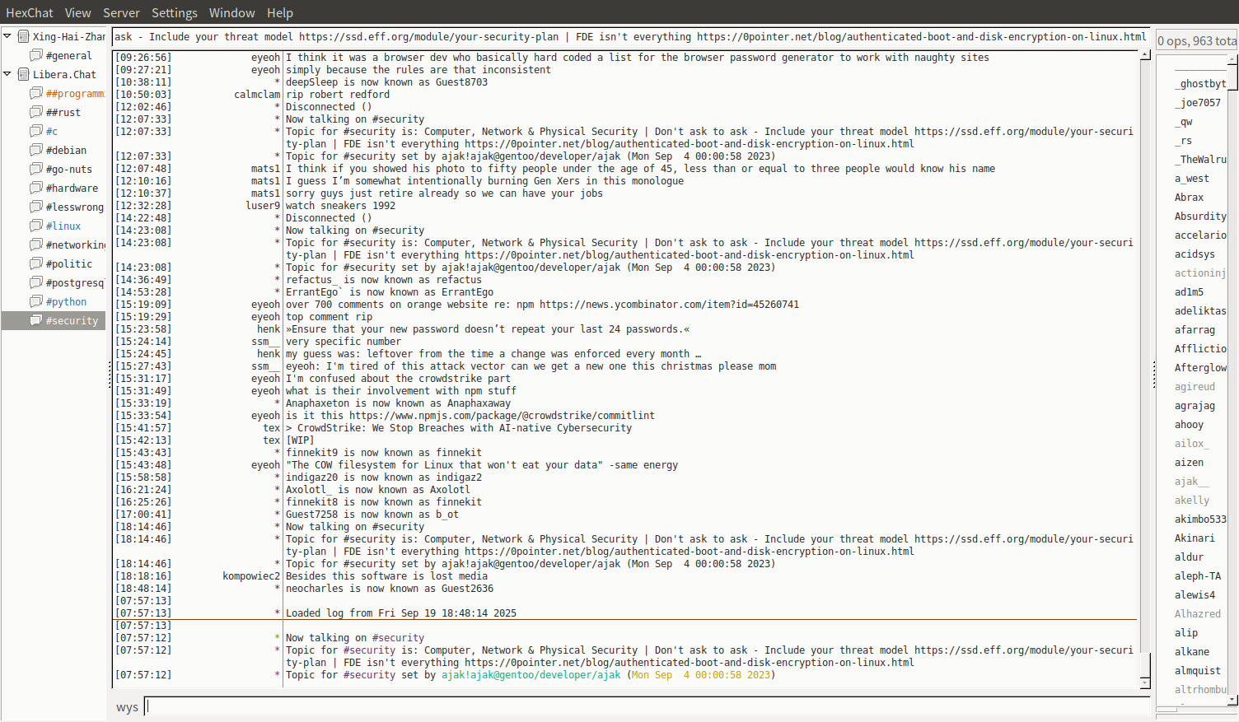The height and width of the screenshot is (722, 1239).
Task: Click the wys nickname button
Action: [127, 707]
